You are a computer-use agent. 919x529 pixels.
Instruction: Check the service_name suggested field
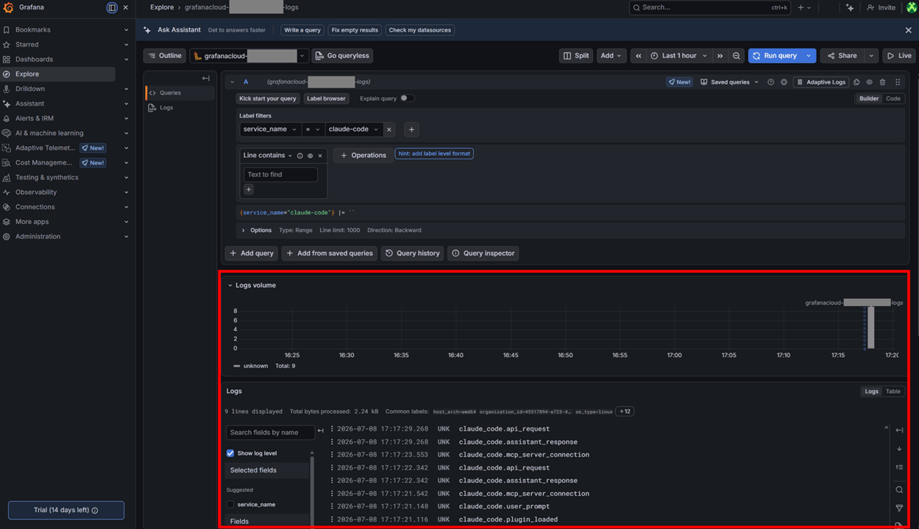tap(230, 505)
